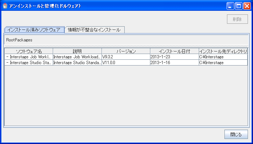Click the 閉じる button
This screenshot has height=144, width=253.
click(x=236, y=134)
